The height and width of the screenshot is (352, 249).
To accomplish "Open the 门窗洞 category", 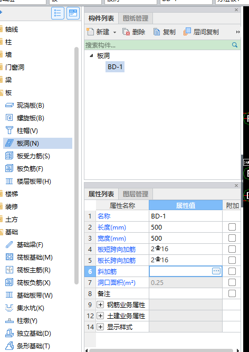I will point(15,68).
